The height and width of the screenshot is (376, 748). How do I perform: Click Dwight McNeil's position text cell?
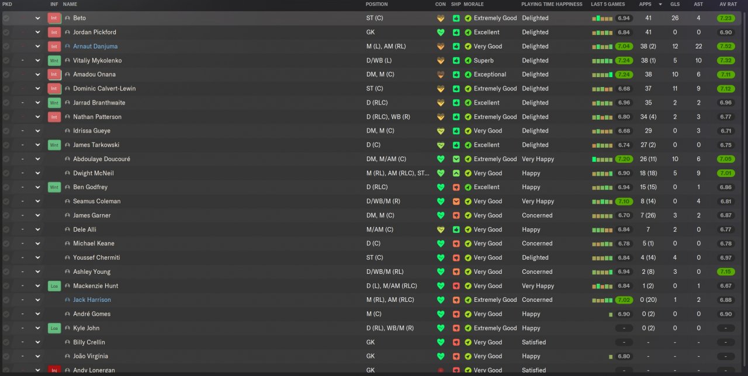click(397, 173)
